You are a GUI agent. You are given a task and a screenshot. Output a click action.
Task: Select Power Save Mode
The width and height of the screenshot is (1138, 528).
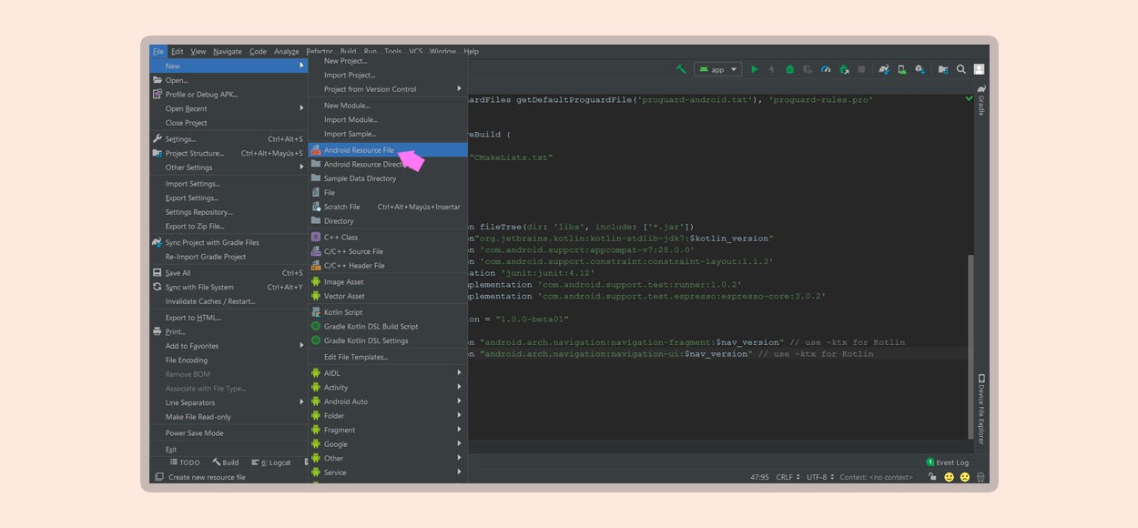pos(229,433)
